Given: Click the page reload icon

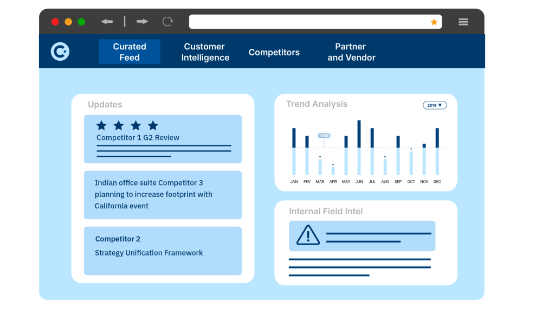Looking at the screenshot, I should [167, 21].
